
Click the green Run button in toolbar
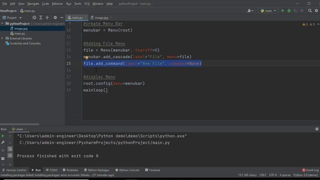282,10
